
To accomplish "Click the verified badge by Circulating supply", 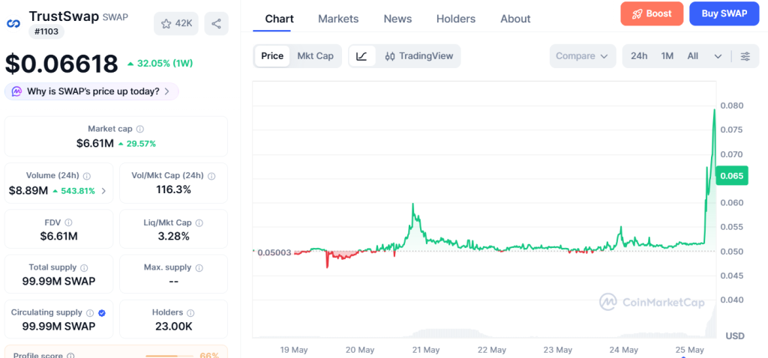I will [102, 313].
